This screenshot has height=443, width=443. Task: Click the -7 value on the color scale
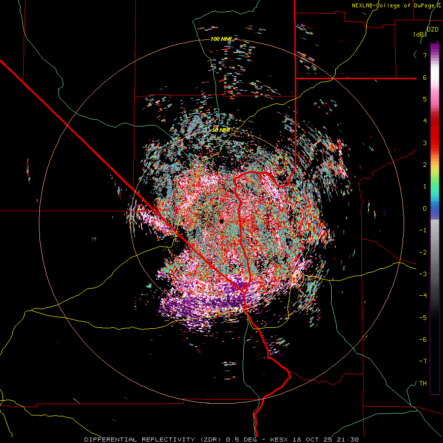pos(423,361)
